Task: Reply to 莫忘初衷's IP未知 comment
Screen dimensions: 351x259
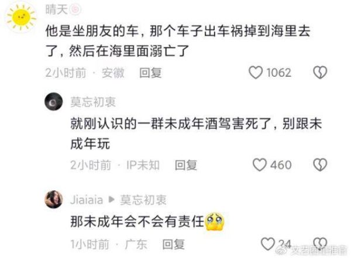Action: click(x=185, y=165)
